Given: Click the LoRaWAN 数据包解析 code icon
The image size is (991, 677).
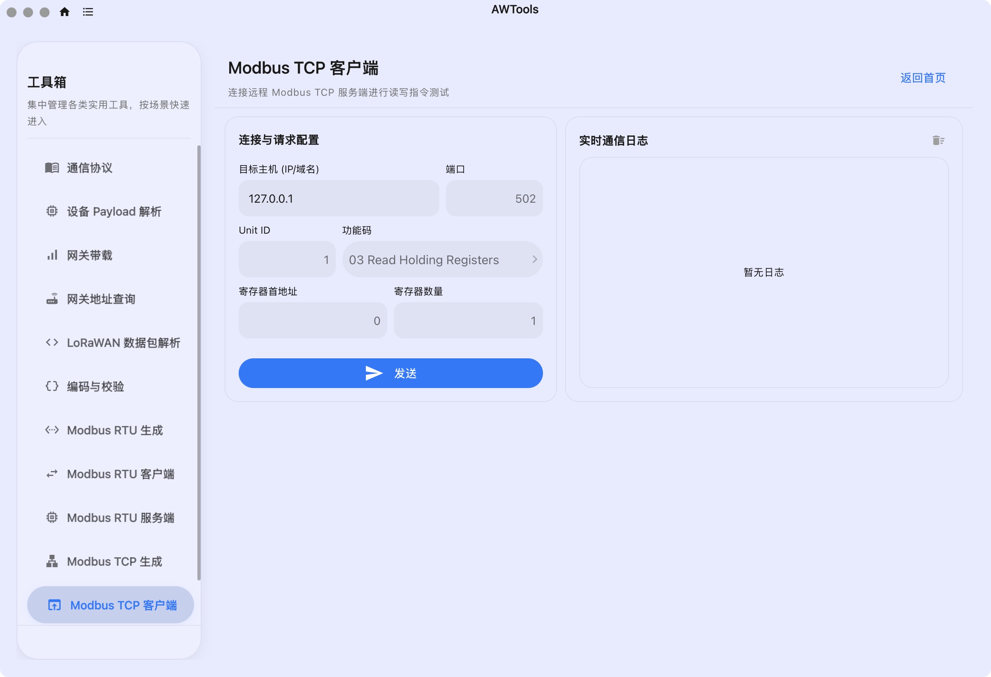Looking at the screenshot, I should pos(52,343).
